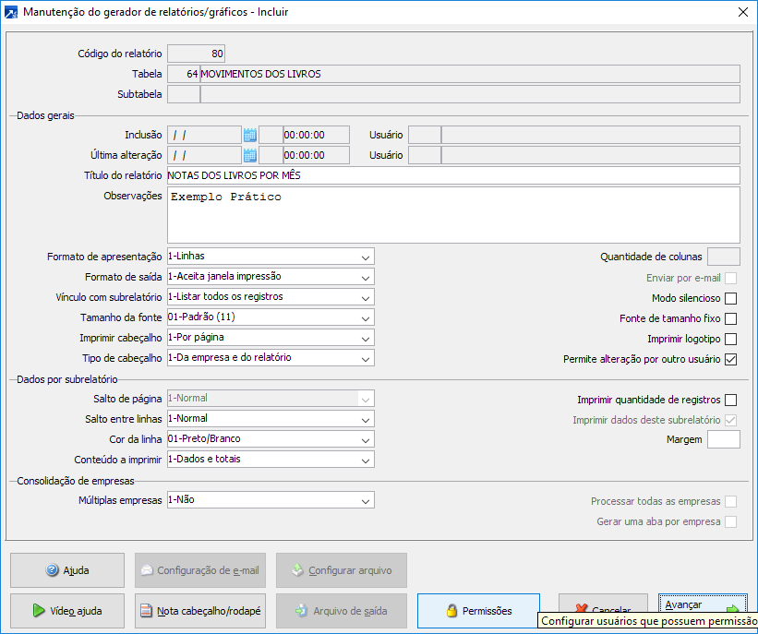
Task: Open the Última alteração calendar picker icon
Action: coord(249,155)
